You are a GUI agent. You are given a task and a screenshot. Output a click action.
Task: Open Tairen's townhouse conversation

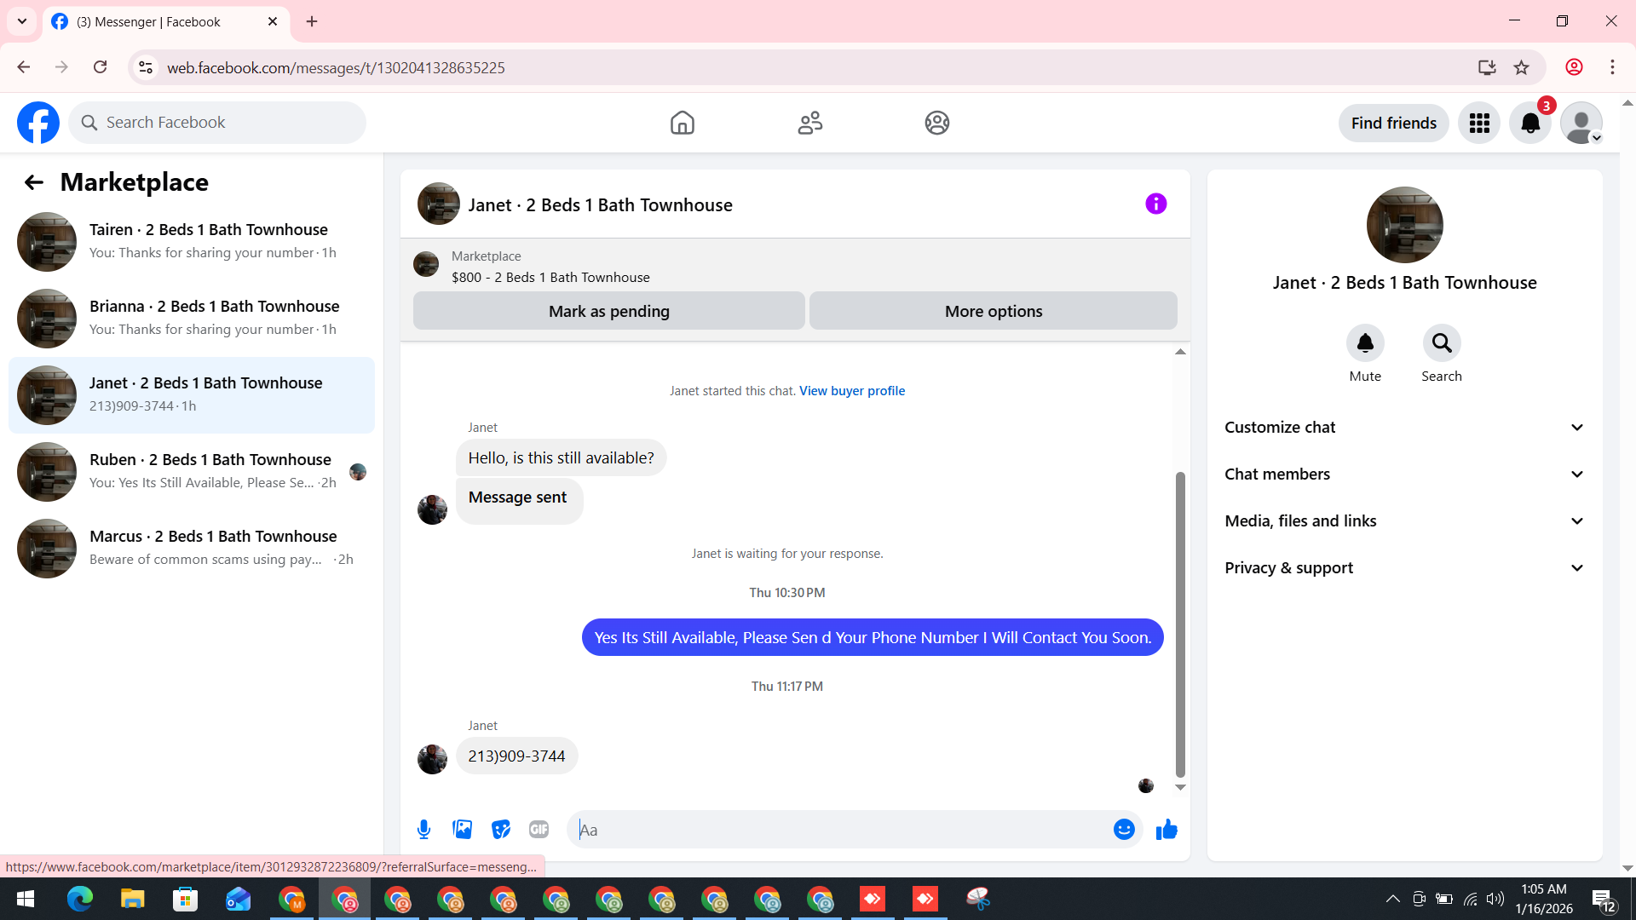[x=192, y=241]
